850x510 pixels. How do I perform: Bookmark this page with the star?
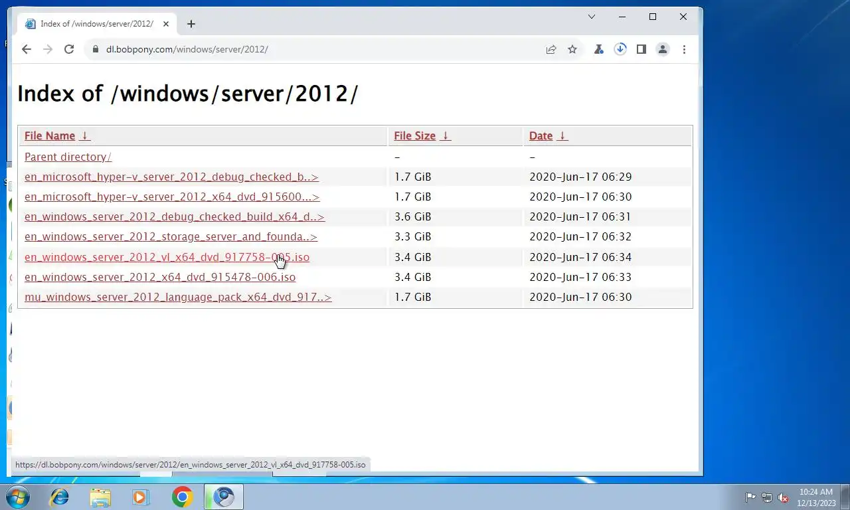click(572, 49)
